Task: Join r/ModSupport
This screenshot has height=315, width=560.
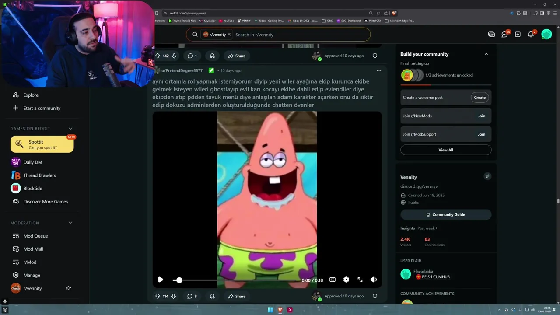Action: click(x=481, y=134)
